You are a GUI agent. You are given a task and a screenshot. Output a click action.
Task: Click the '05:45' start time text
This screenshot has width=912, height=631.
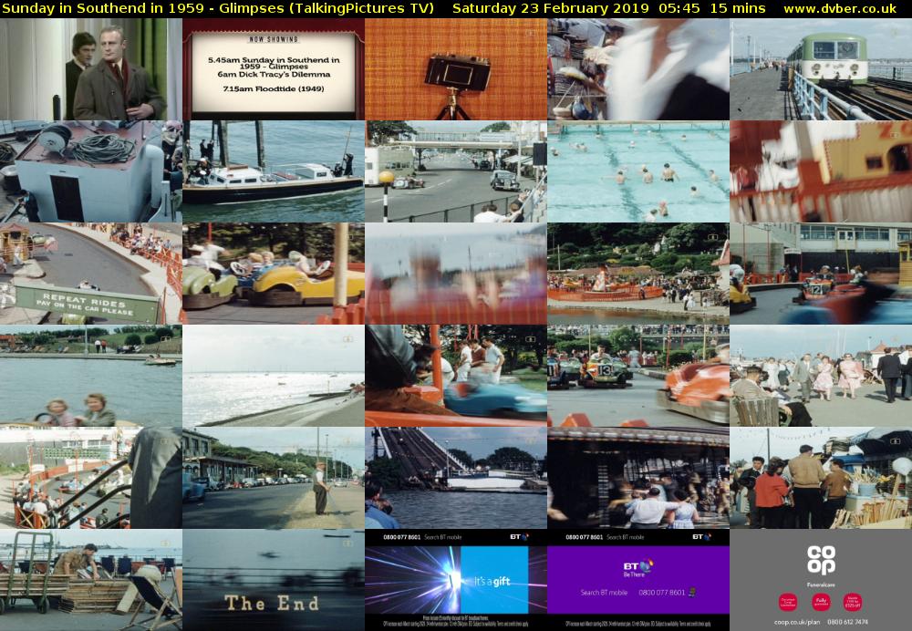(x=679, y=9)
